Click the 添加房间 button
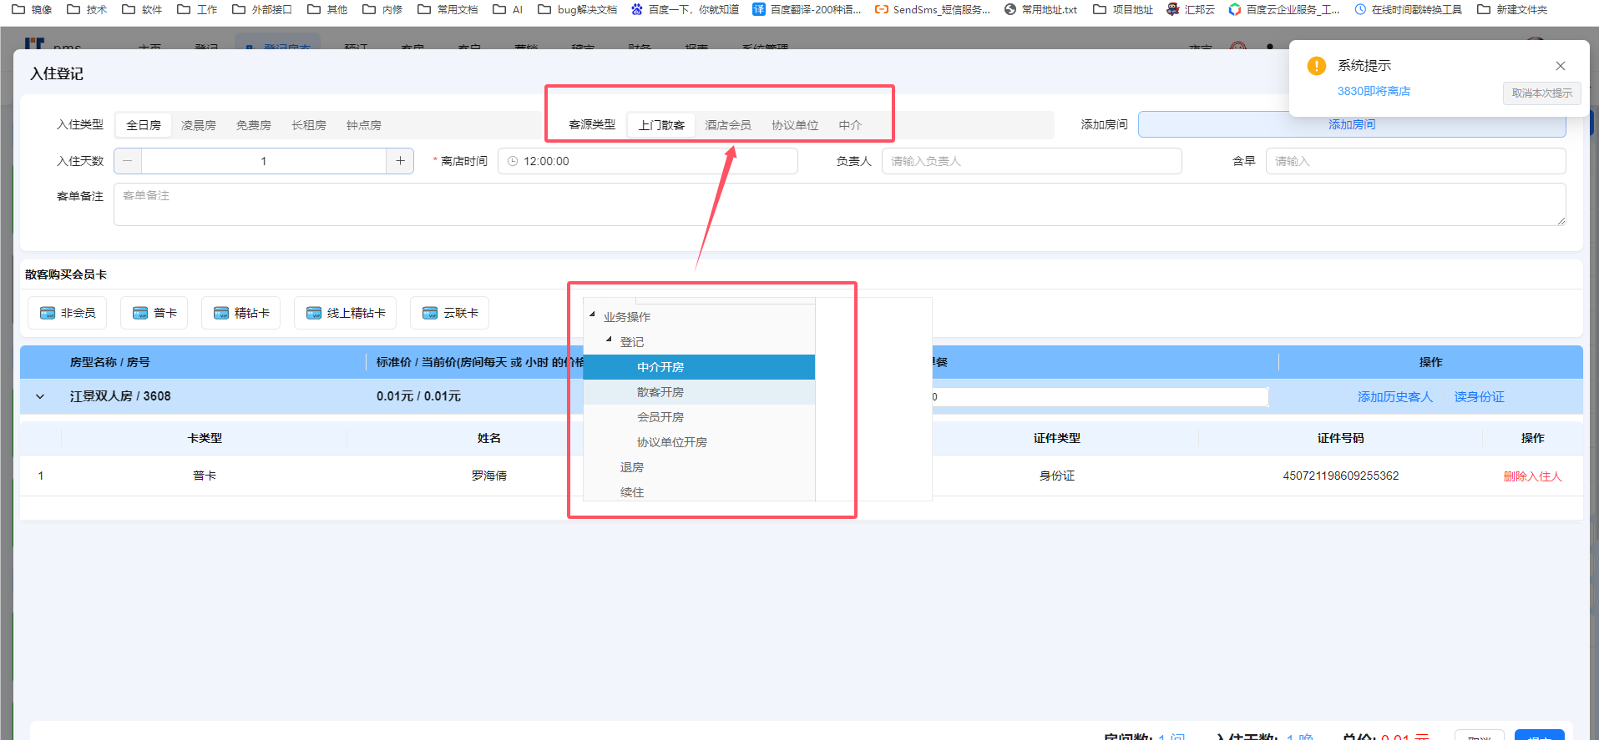Image resolution: width=1599 pixels, height=740 pixels. (1351, 124)
